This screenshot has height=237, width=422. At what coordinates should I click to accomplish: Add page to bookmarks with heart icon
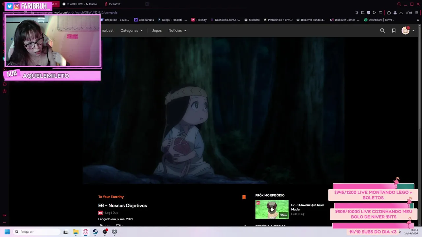380,13
